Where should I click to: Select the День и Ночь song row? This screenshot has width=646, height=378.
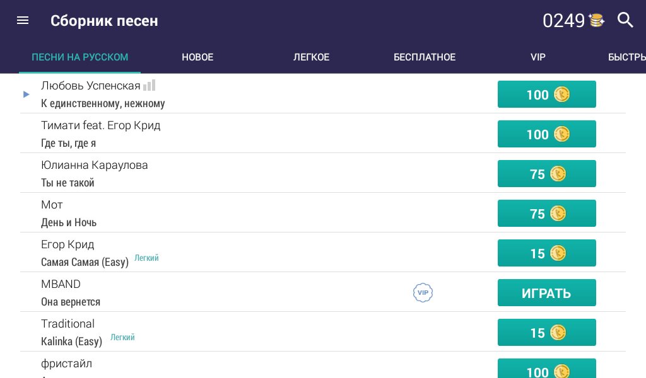click(x=221, y=213)
